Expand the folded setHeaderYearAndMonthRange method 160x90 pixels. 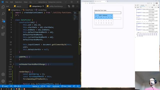pos(13,64)
